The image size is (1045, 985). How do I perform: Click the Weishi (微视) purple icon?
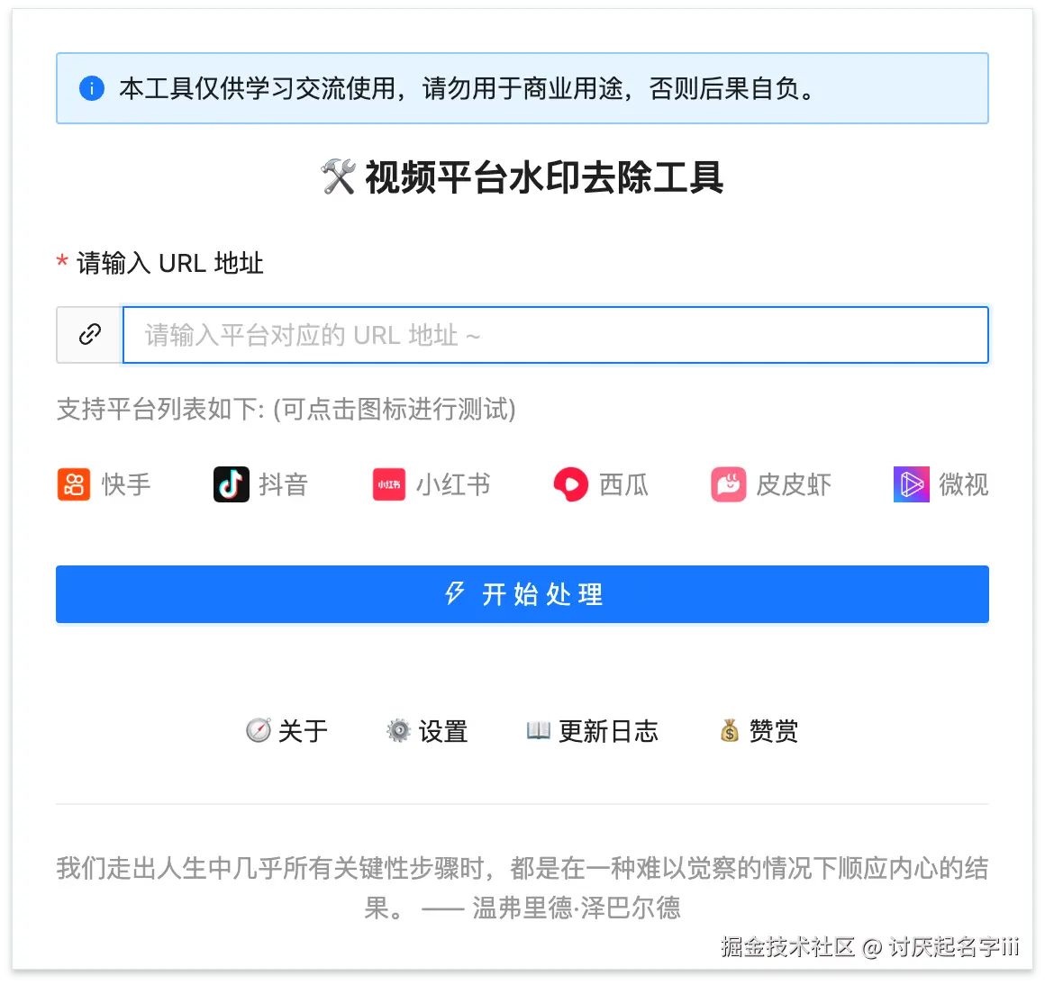(911, 484)
